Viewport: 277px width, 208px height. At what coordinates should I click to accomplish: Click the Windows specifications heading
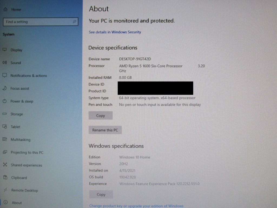coord(116,146)
